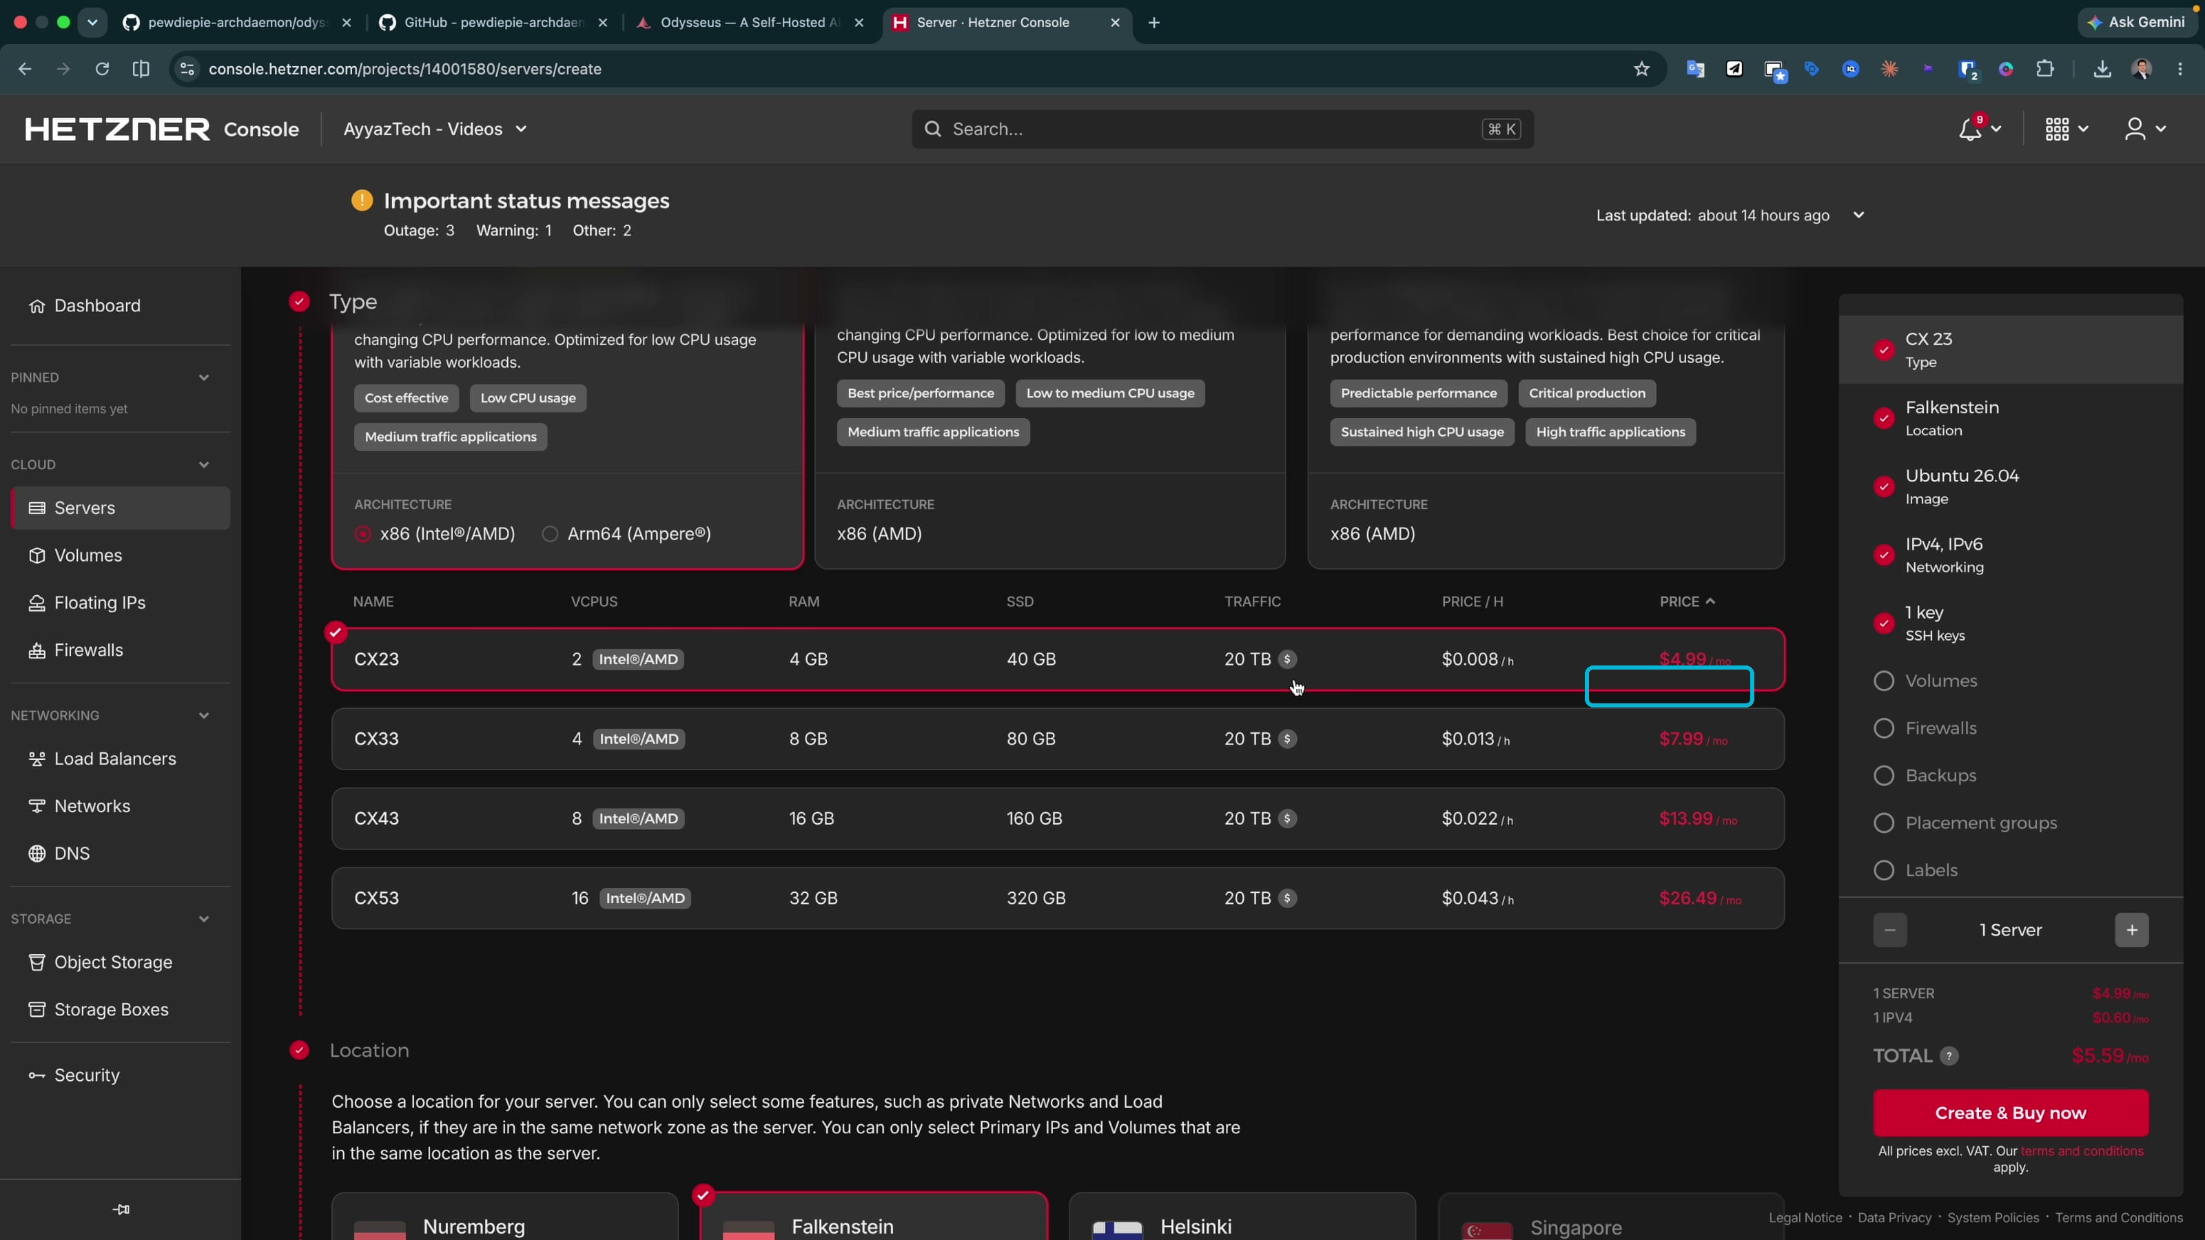Click the site information icon in the address bar
Screen dimensions: 2205x1240
coord(187,70)
